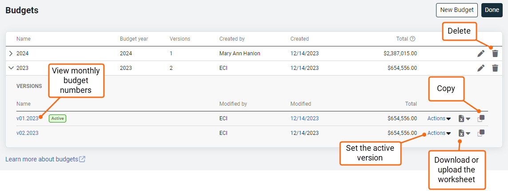Click the Active badge on v01.2023
Viewport: 508px width, 191px height.
(x=58, y=118)
